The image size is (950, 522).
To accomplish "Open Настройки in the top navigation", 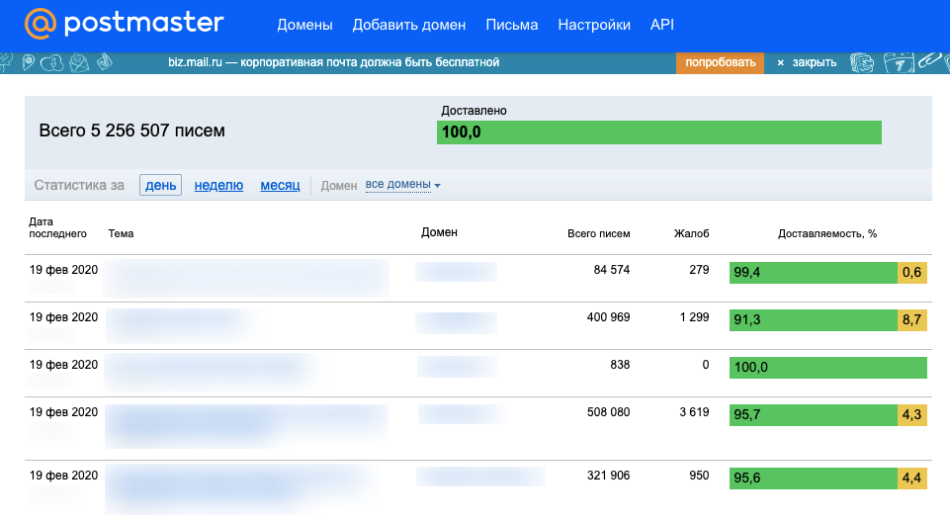I will [594, 25].
